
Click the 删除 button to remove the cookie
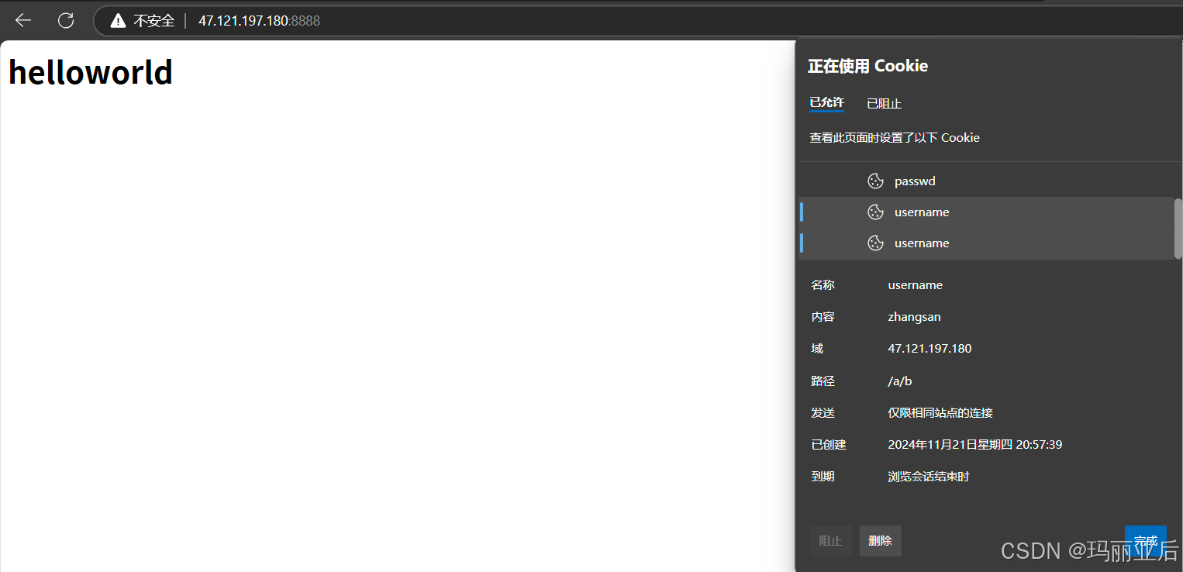pyautogui.click(x=880, y=541)
